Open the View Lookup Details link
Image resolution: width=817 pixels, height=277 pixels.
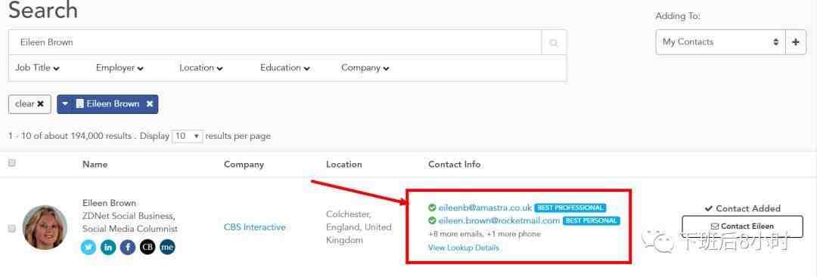464,248
